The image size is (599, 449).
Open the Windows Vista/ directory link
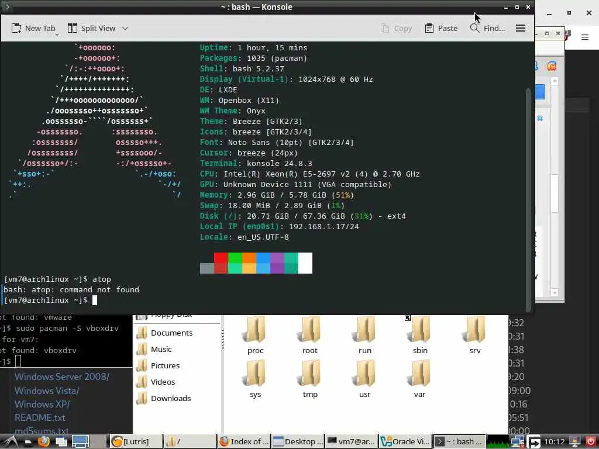click(47, 391)
